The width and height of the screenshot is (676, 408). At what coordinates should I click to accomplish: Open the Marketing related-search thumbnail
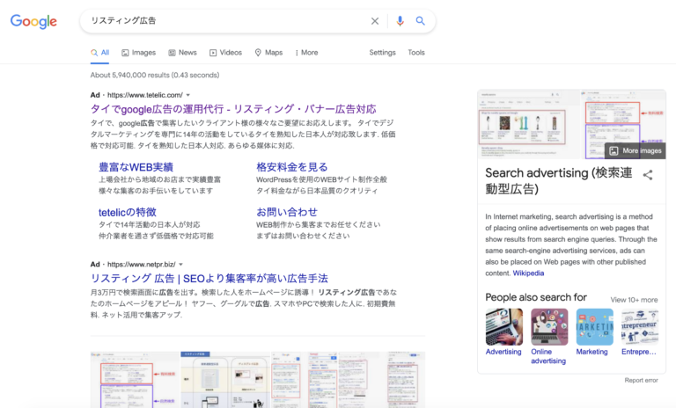click(594, 326)
